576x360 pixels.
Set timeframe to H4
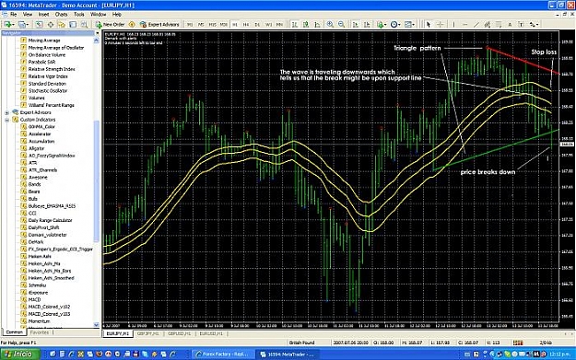(246, 25)
